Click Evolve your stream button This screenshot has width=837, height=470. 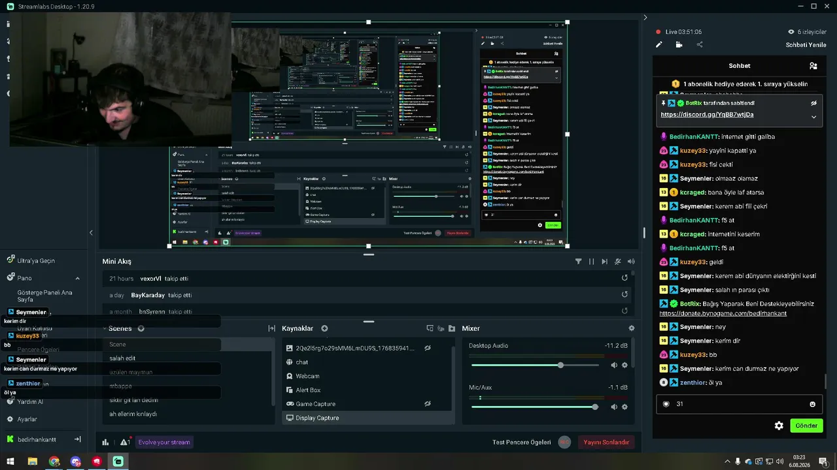pyautogui.click(x=163, y=443)
